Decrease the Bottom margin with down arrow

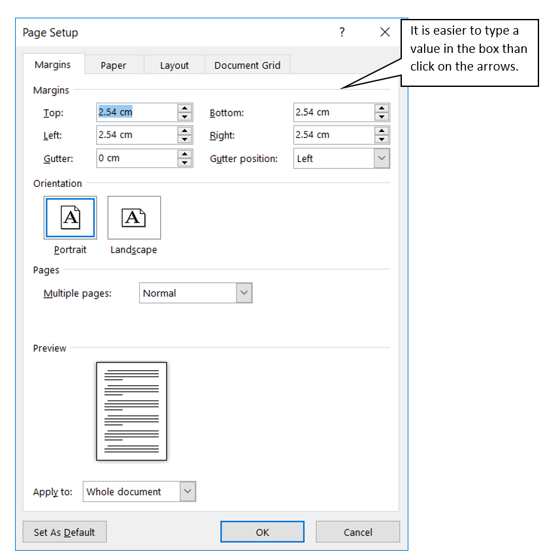tap(382, 117)
